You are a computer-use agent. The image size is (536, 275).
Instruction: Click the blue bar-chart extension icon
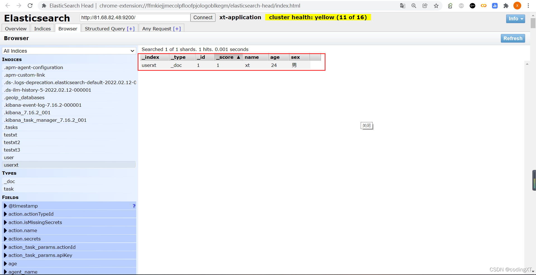point(495,6)
